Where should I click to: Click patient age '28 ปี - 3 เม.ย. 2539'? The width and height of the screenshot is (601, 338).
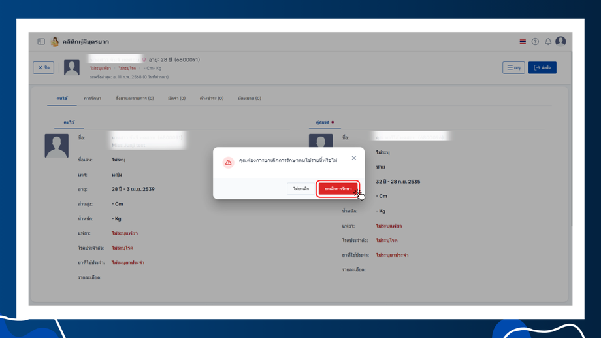point(133,189)
